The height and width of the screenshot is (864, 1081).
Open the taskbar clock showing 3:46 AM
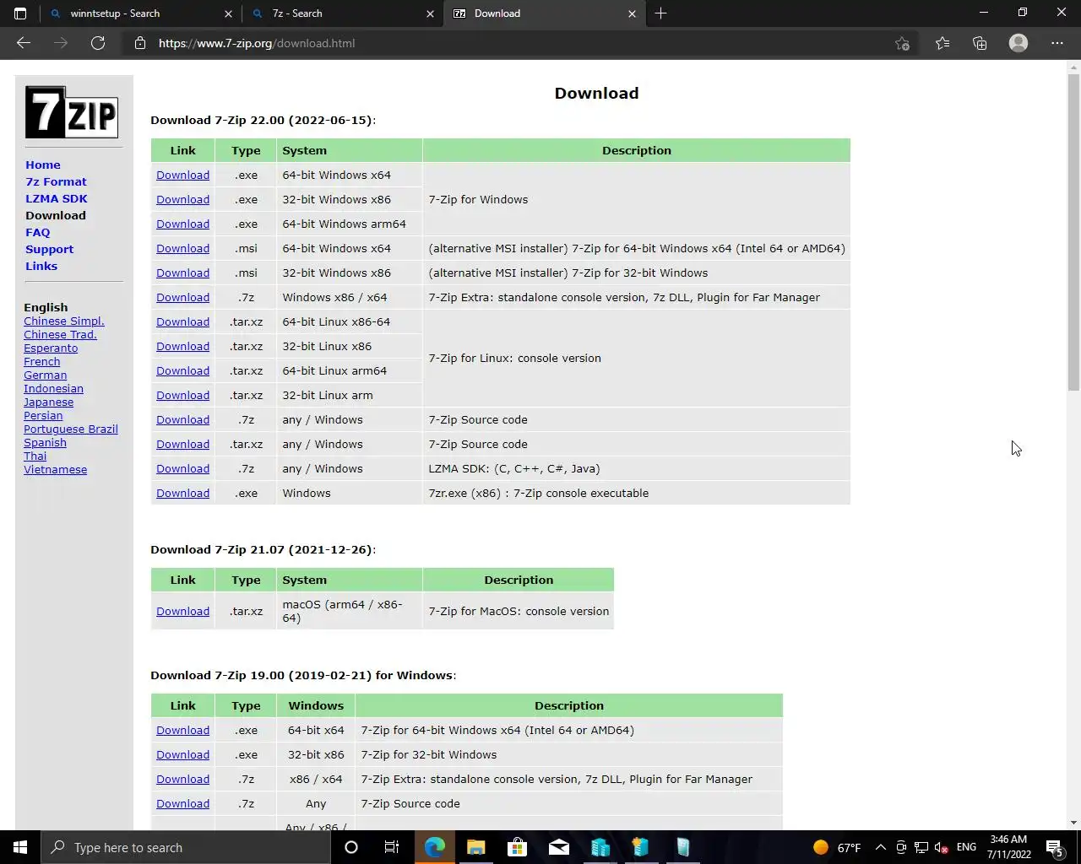(1009, 847)
